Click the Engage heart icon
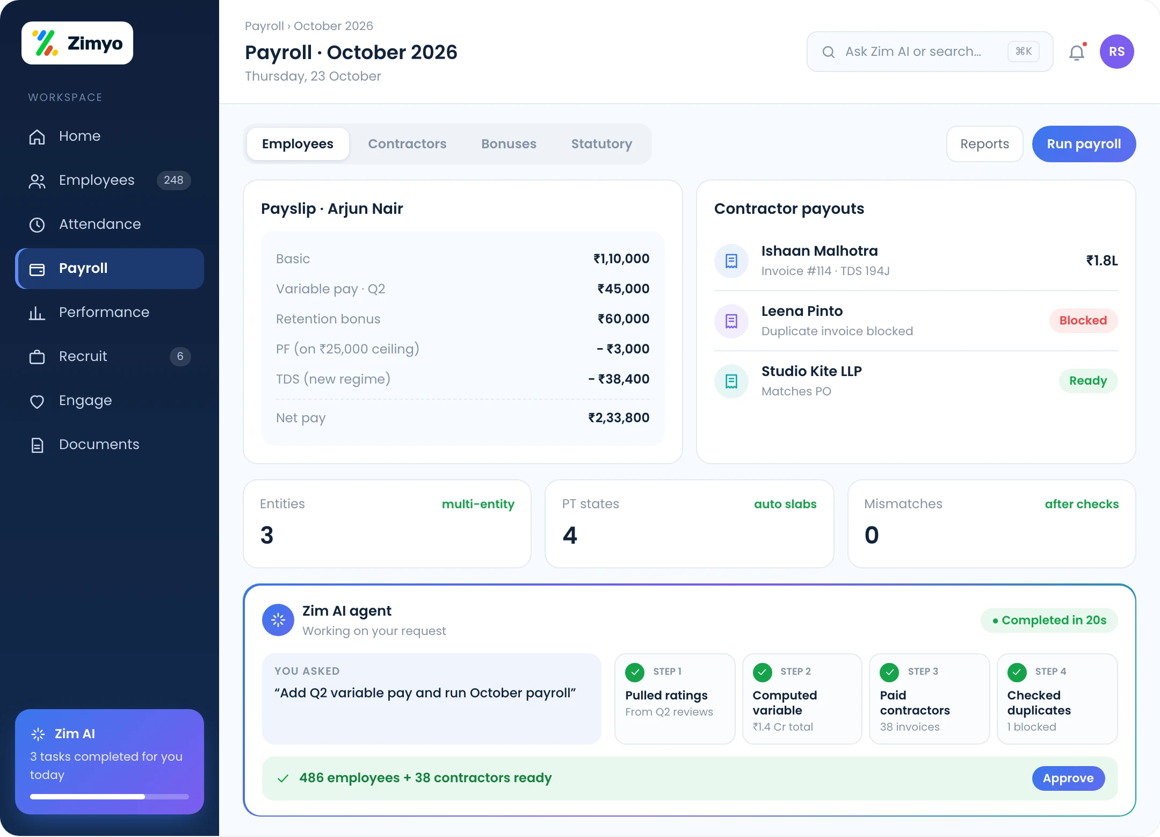Screen dimensions: 1160x837 click(37, 401)
